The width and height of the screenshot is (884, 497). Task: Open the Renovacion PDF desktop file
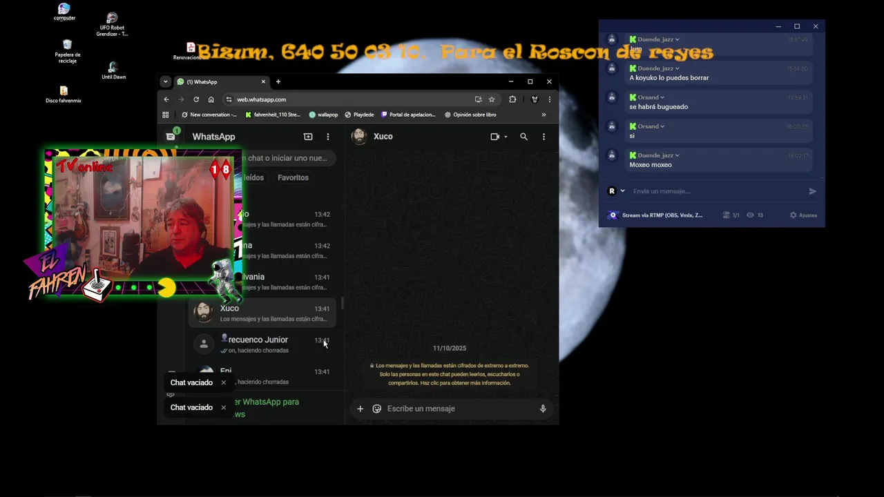point(191,52)
